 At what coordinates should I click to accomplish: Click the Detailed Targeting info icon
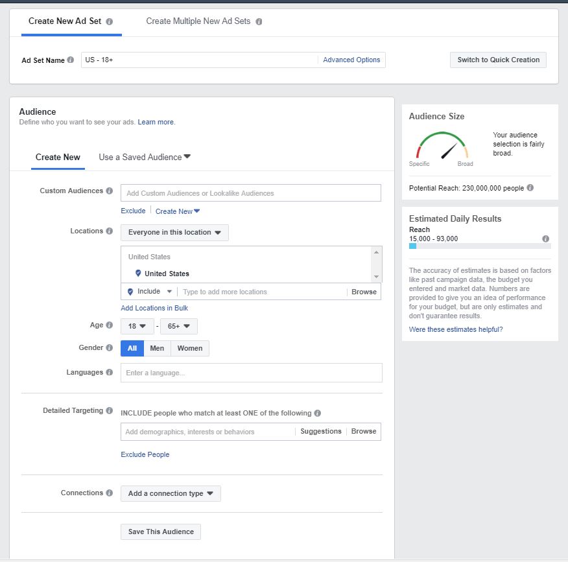pos(110,410)
